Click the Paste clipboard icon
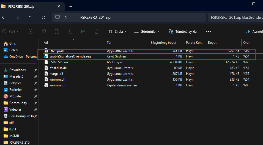This screenshot has width=263, height=145. point(57,31)
